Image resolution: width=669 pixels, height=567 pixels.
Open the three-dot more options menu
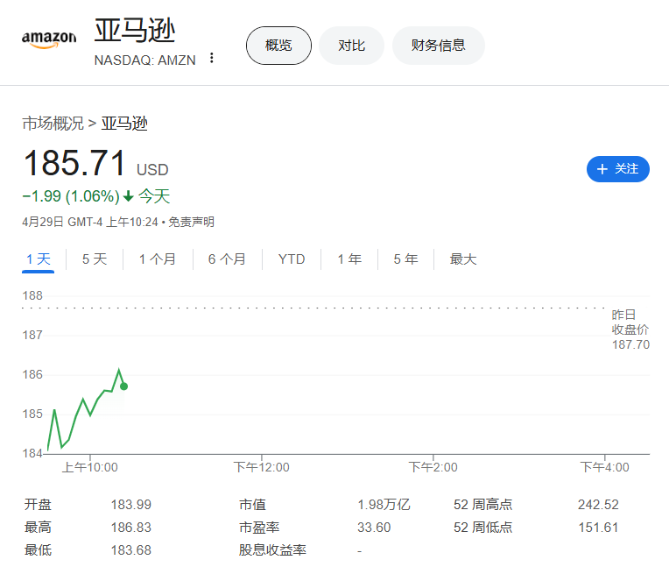pos(212,58)
